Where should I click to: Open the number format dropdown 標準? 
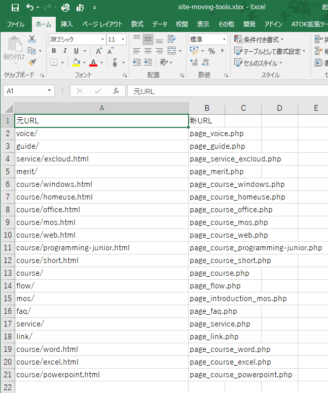click(224, 39)
